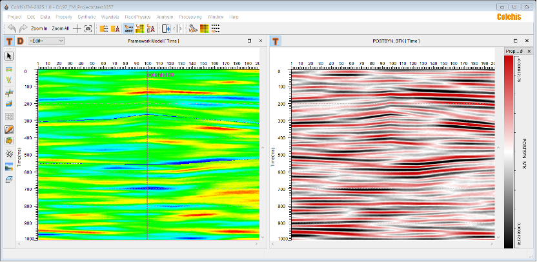Select the crosshair cursor tool

tap(77, 28)
